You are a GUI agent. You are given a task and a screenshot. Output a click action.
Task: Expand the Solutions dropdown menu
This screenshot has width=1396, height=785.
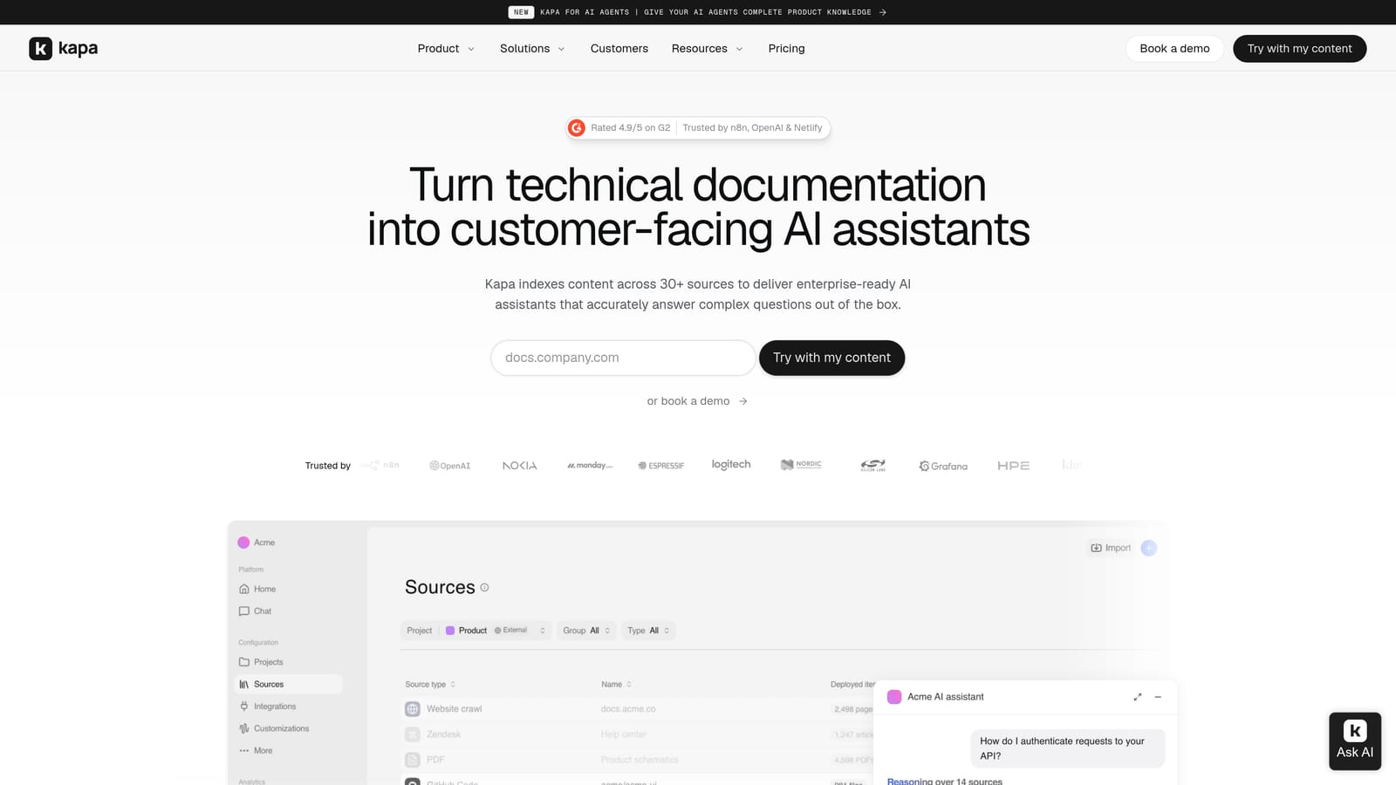click(x=532, y=48)
